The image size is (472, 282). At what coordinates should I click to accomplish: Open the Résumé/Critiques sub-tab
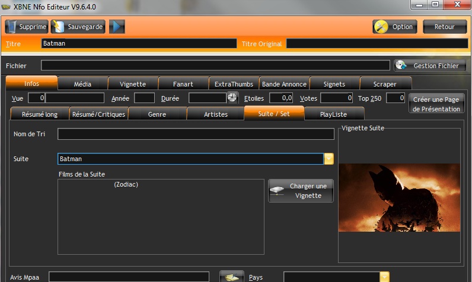99,114
